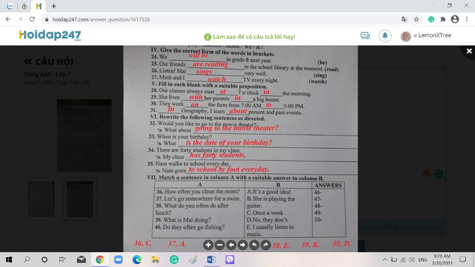Open the small right image thumbnail
Screen dimensions: 475x267
pos(80,199)
